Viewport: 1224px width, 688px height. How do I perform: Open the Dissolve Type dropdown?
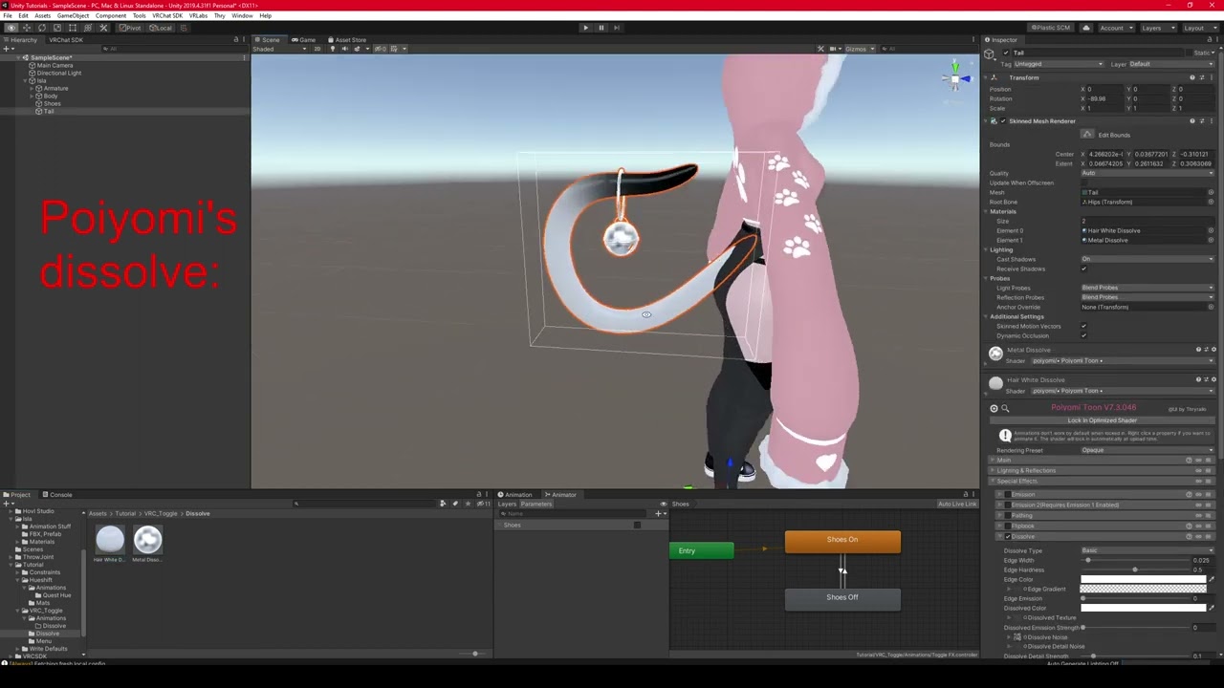click(x=1147, y=550)
